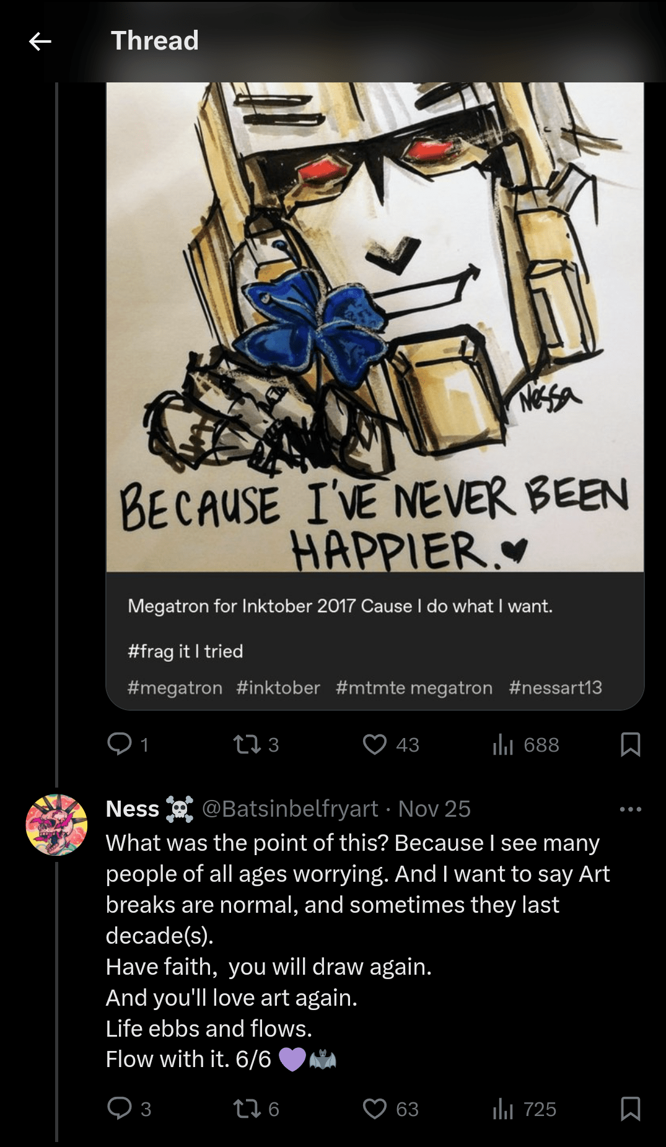Like the Megatron artwork tweet
This screenshot has width=666, height=1147.
(x=375, y=744)
